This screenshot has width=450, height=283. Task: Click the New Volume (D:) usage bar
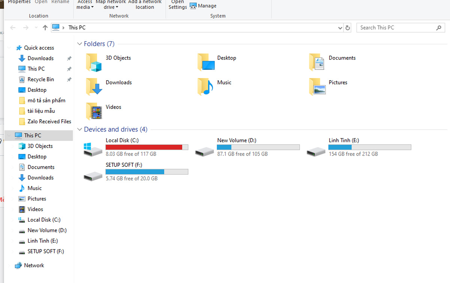point(258,147)
